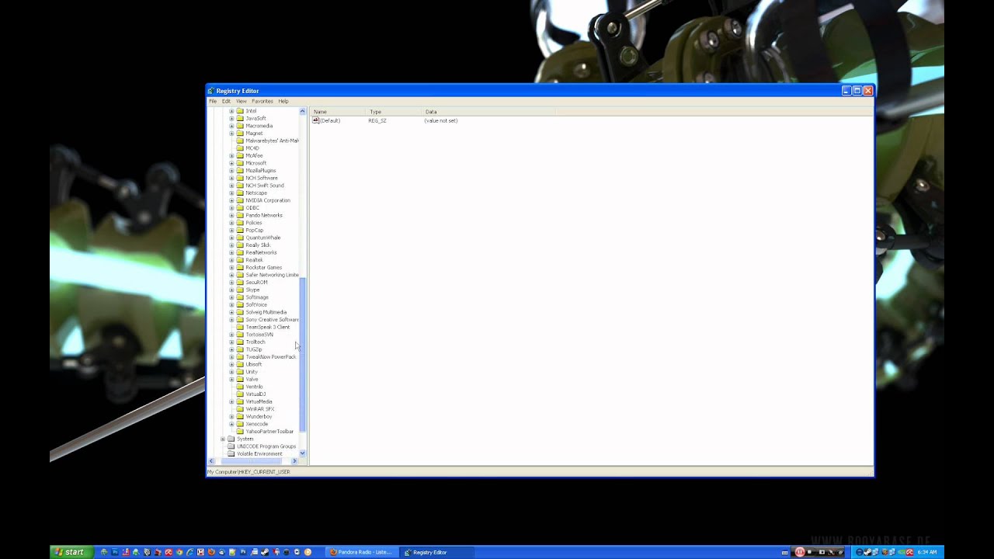This screenshot has width=994, height=559.
Task: Click the Microsoft folder icon
Action: [x=240, y=163]
